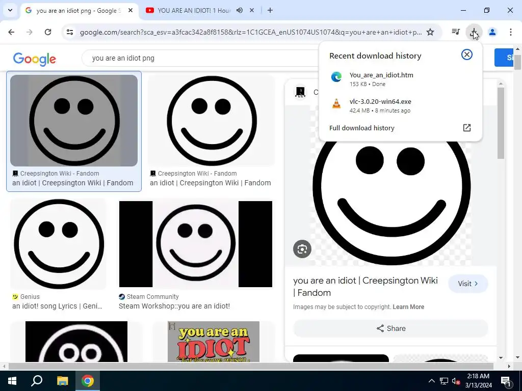Click the muted volume tray icon

456,381
